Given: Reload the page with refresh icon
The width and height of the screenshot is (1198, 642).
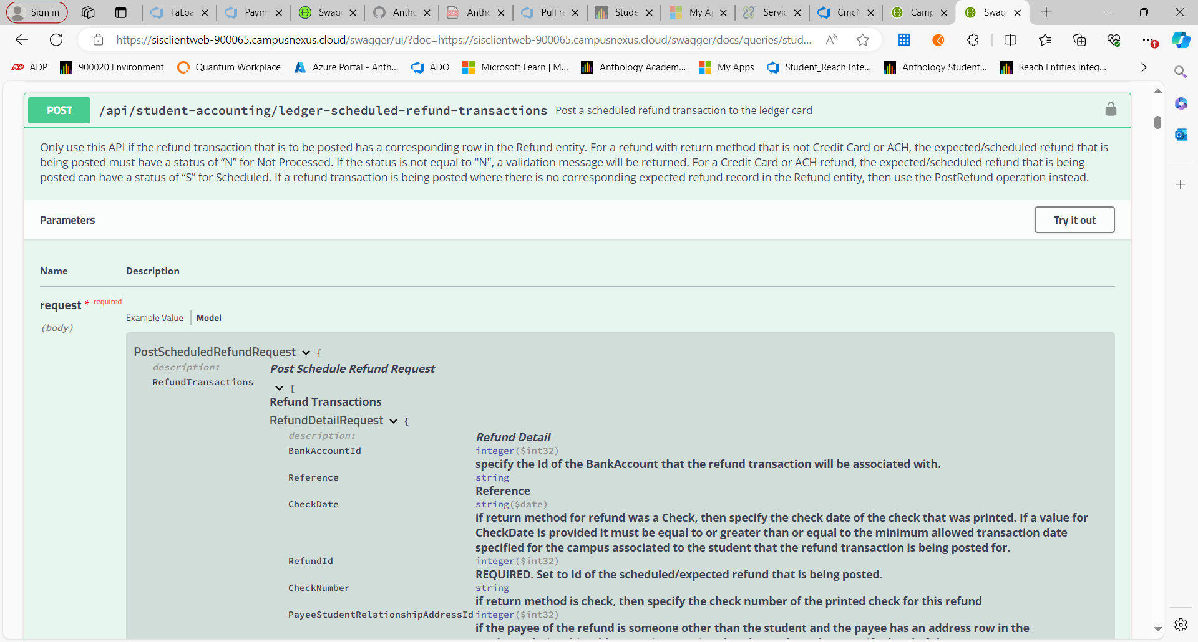Looking at the screenshot, I should [x=56, y=40].
